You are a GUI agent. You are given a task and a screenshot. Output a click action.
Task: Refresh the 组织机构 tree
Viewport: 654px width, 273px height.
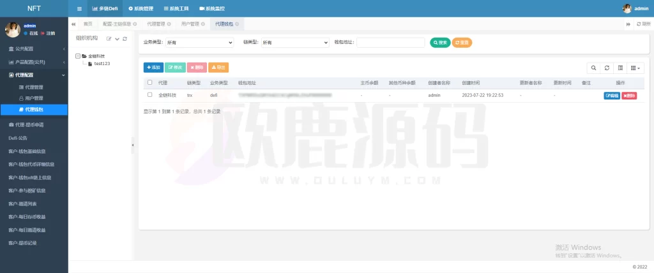tap(125, 39)
